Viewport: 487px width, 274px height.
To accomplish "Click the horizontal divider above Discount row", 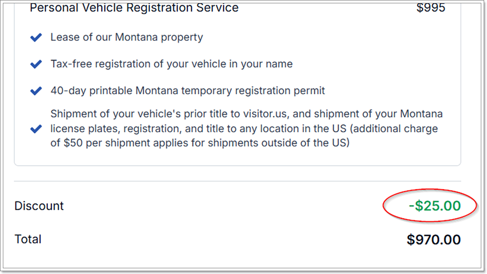I will [238, 181].
